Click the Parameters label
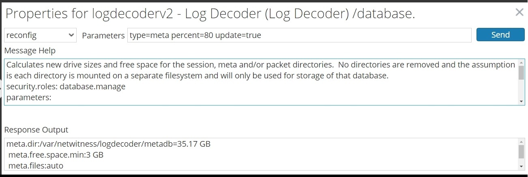This screenshot has height=177, width=528. (x=103, y=36)
